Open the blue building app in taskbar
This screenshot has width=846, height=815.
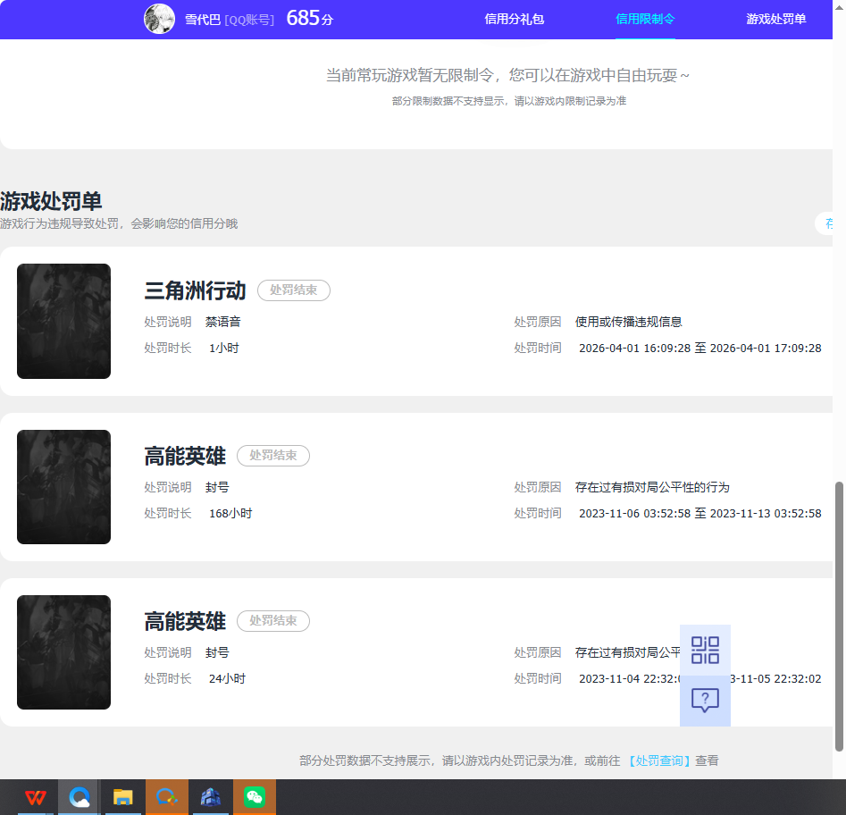(x=211, y=797)
